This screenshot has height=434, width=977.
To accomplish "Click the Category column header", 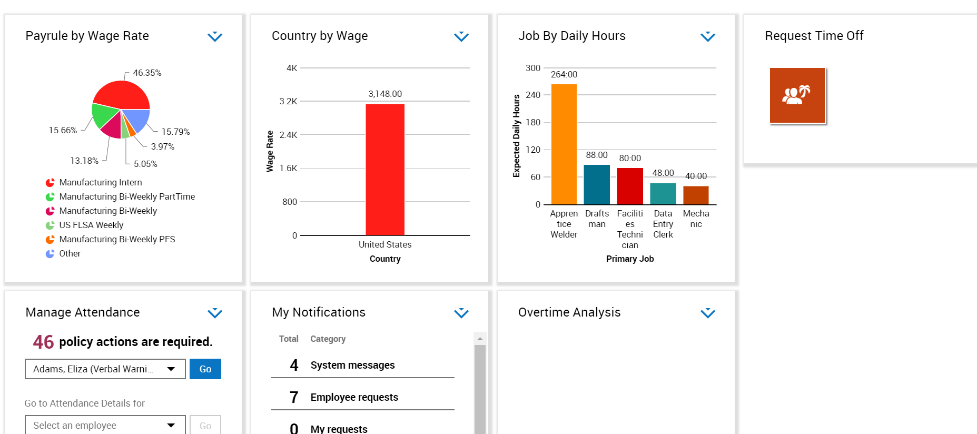I will click(x=328, y=339).
